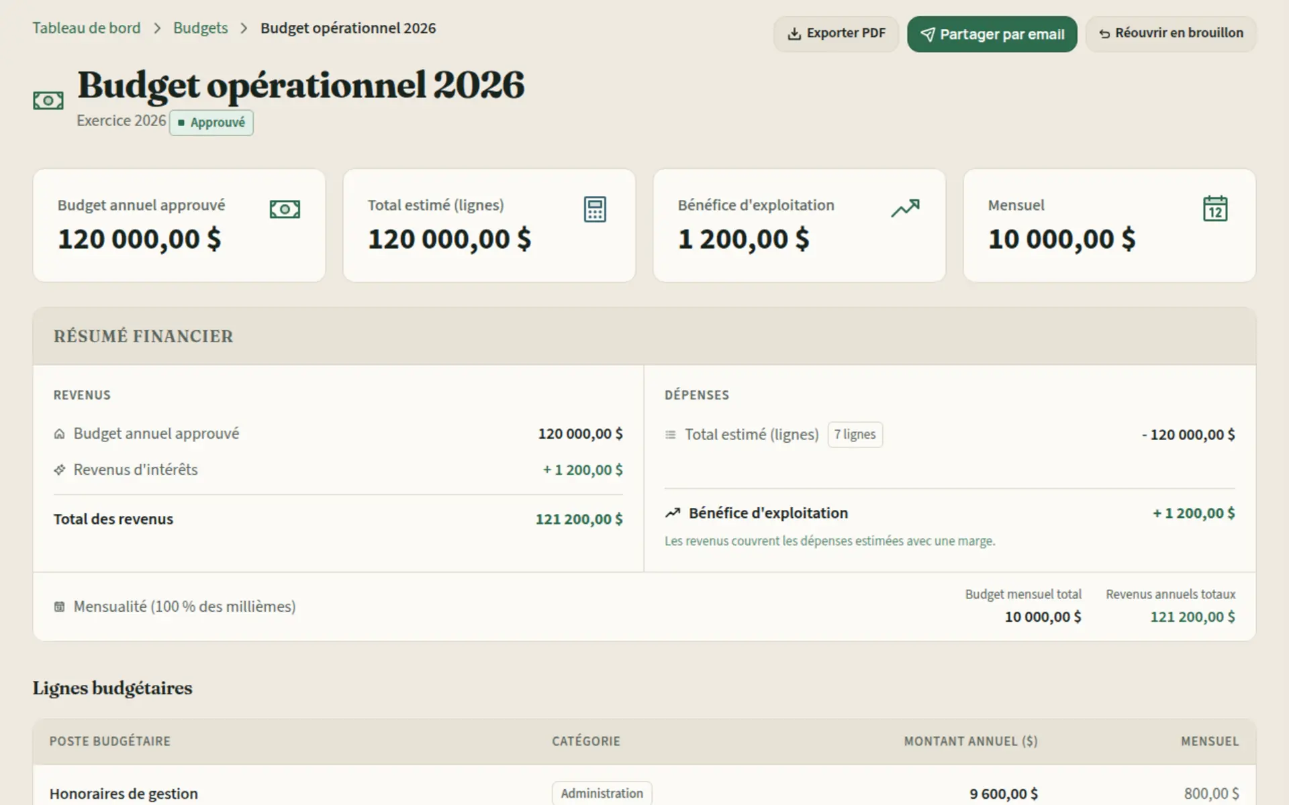This screenshot has width=1289, height=805.
Task: Click the Total des revenus label
Action: click(113, 519)
